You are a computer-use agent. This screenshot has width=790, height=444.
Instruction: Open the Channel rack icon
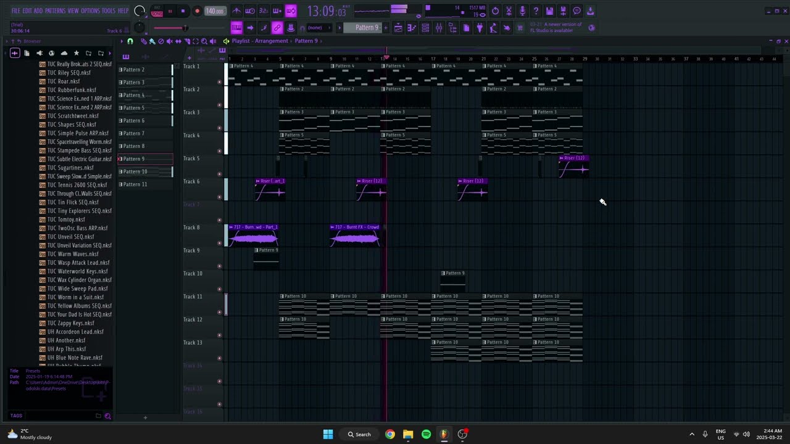click(425, 28)
